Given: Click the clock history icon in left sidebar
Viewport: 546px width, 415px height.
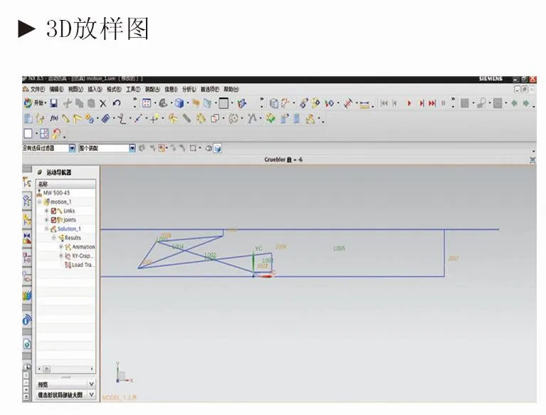Looking at the screenshot, I should [x=27, y=367].
